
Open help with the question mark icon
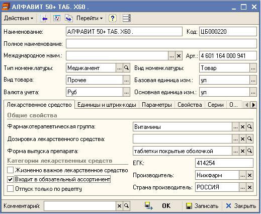[113, 18]
